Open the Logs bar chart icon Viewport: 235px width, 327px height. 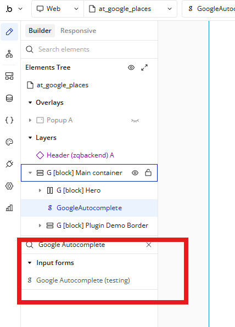tap(9, 208)
